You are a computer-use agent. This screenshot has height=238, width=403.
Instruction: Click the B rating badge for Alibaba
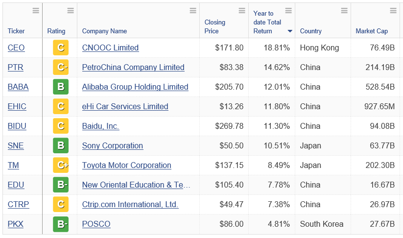(61, 87)
